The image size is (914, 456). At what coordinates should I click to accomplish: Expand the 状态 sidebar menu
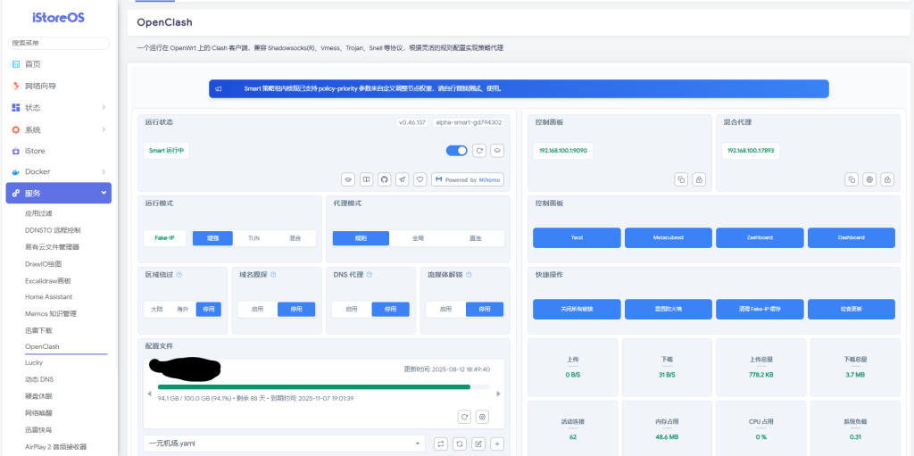[x=58, y=107]
